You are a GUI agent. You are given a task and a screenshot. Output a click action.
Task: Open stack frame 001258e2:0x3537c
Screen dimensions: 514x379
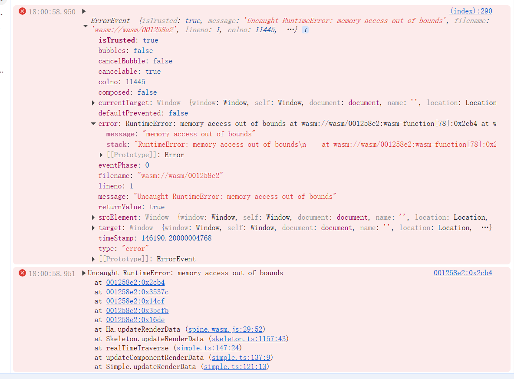click(137, 292)
